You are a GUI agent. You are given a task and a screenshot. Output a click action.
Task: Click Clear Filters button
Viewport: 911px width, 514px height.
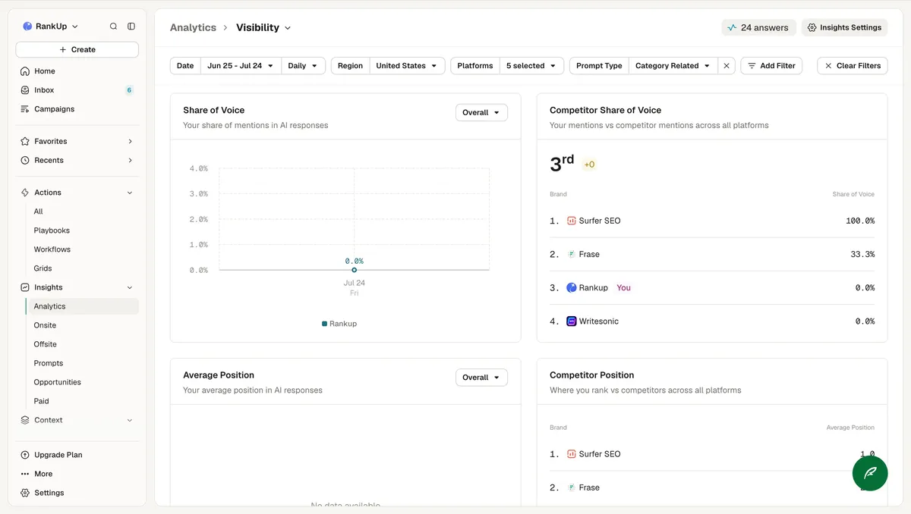click(853, 66)
